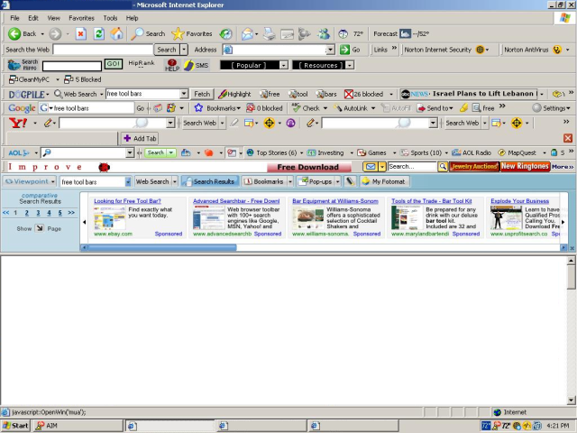Open Viewpoint search field dropdown arrow

[x=128, y=182]
